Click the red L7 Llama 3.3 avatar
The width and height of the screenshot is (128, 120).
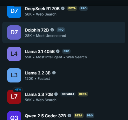(14, 97)
